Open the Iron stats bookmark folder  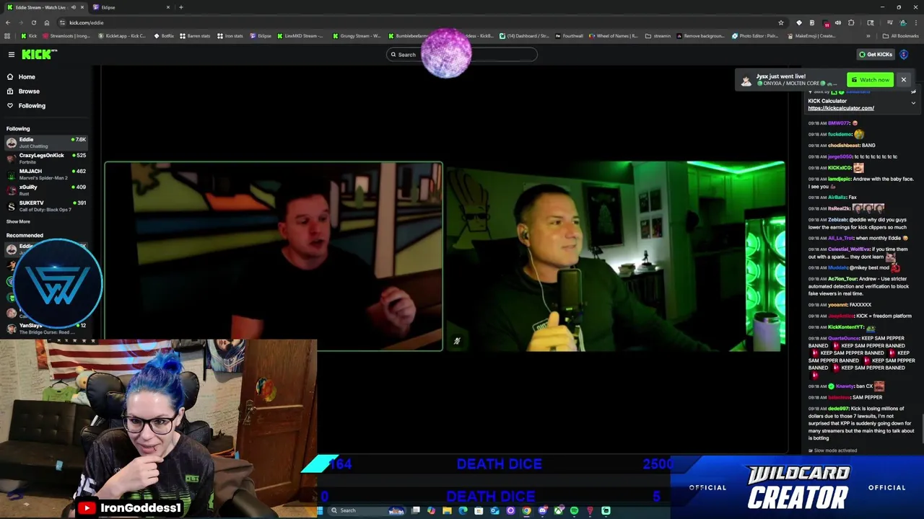230,36
